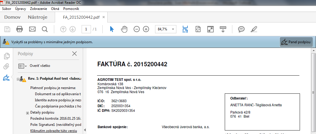
Task: Click the Save file diskette icon
Action: 8,29
